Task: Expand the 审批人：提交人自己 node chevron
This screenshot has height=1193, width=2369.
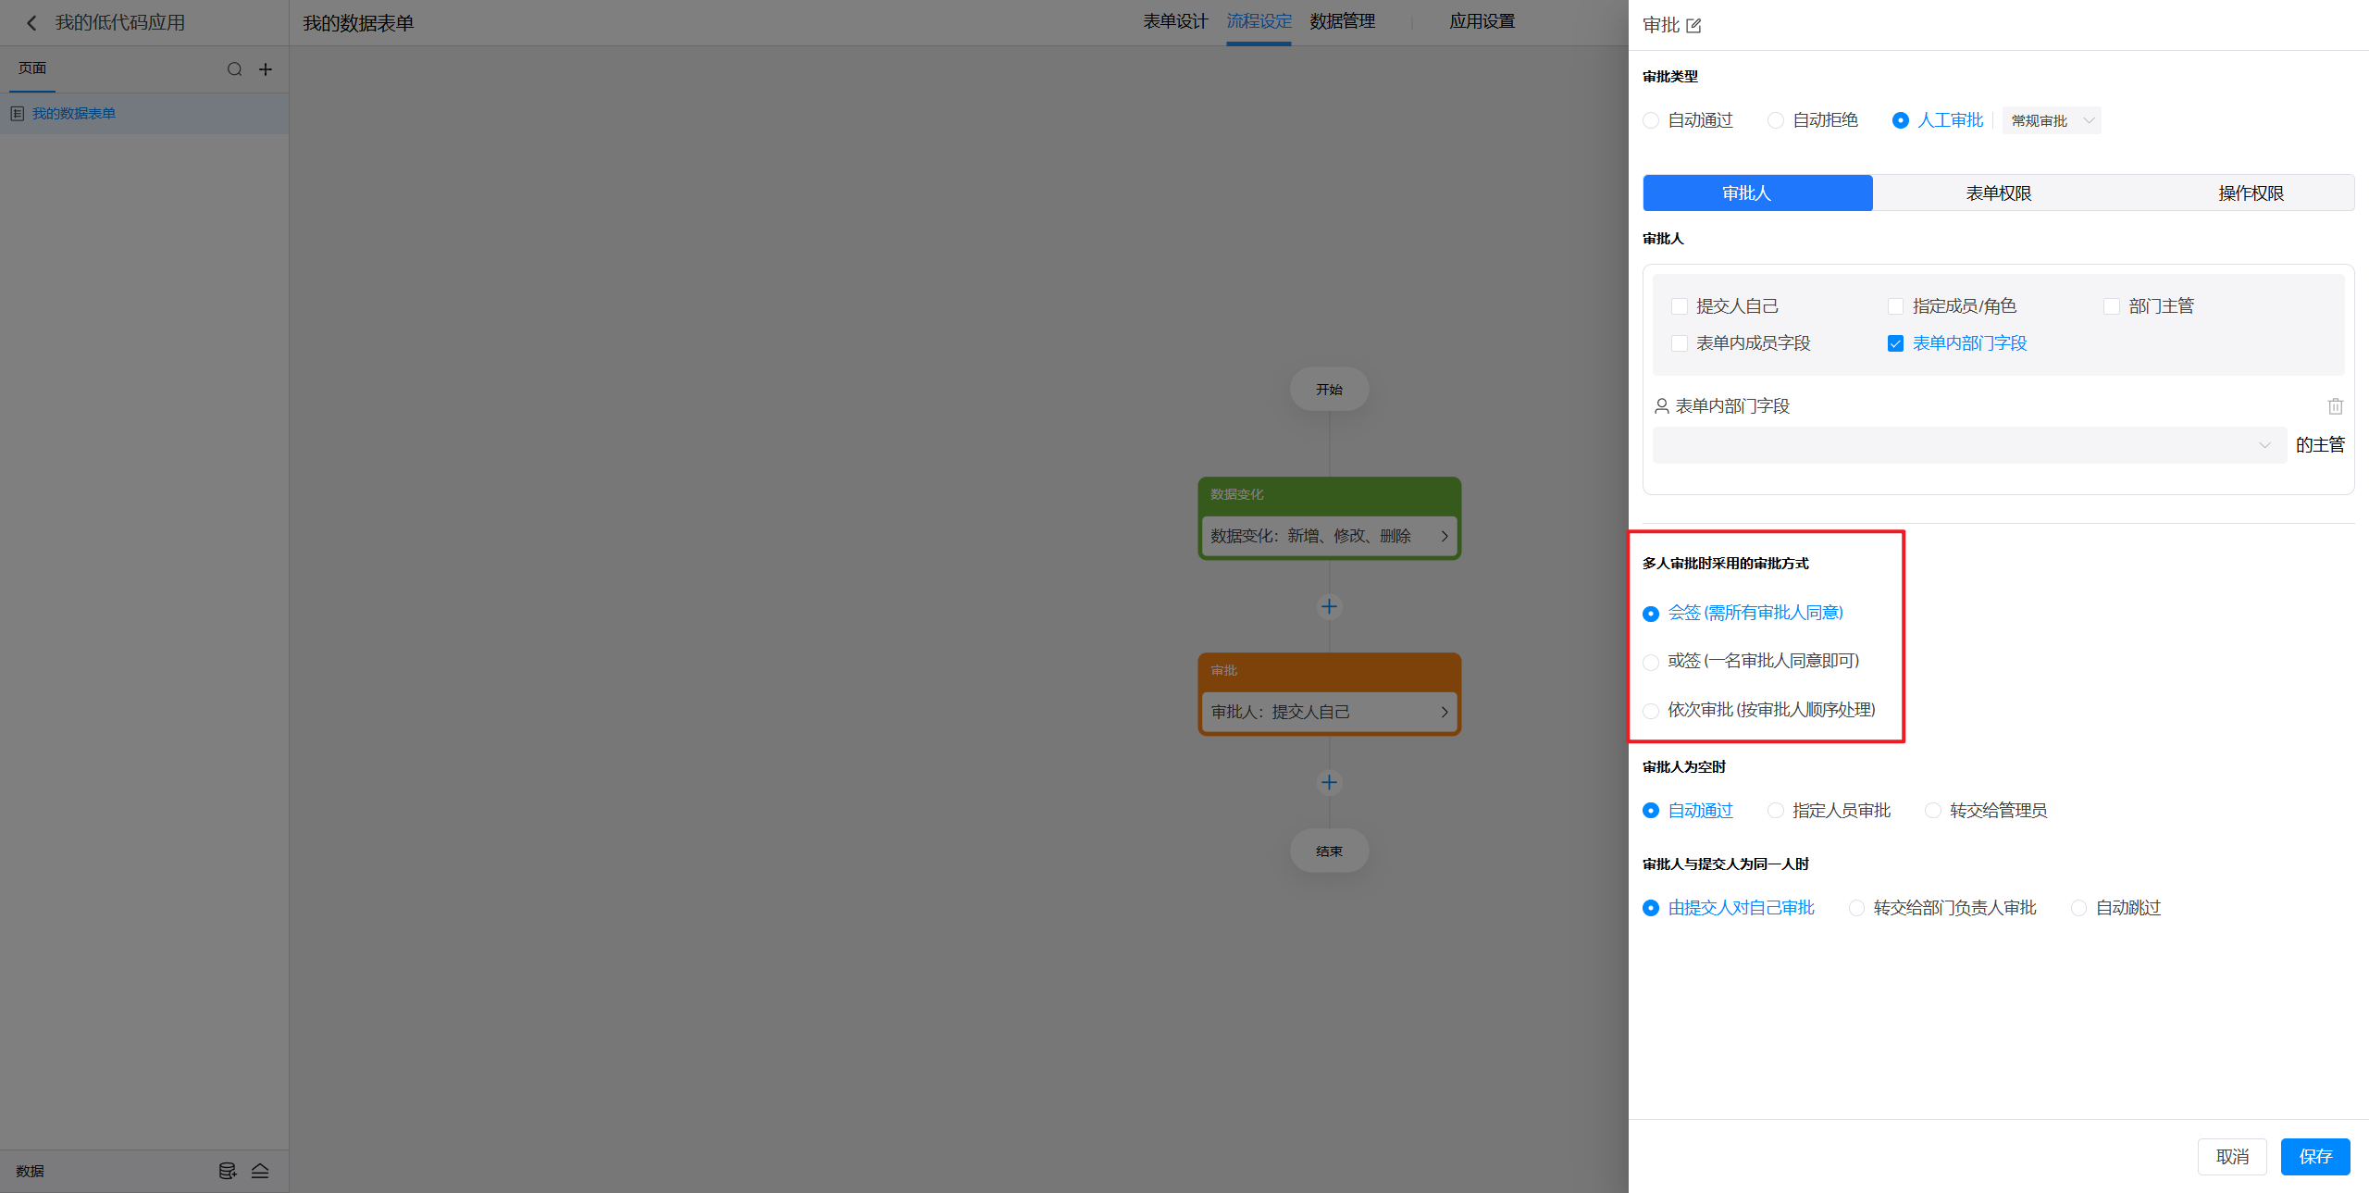Action: click(x=1444, y=712)
